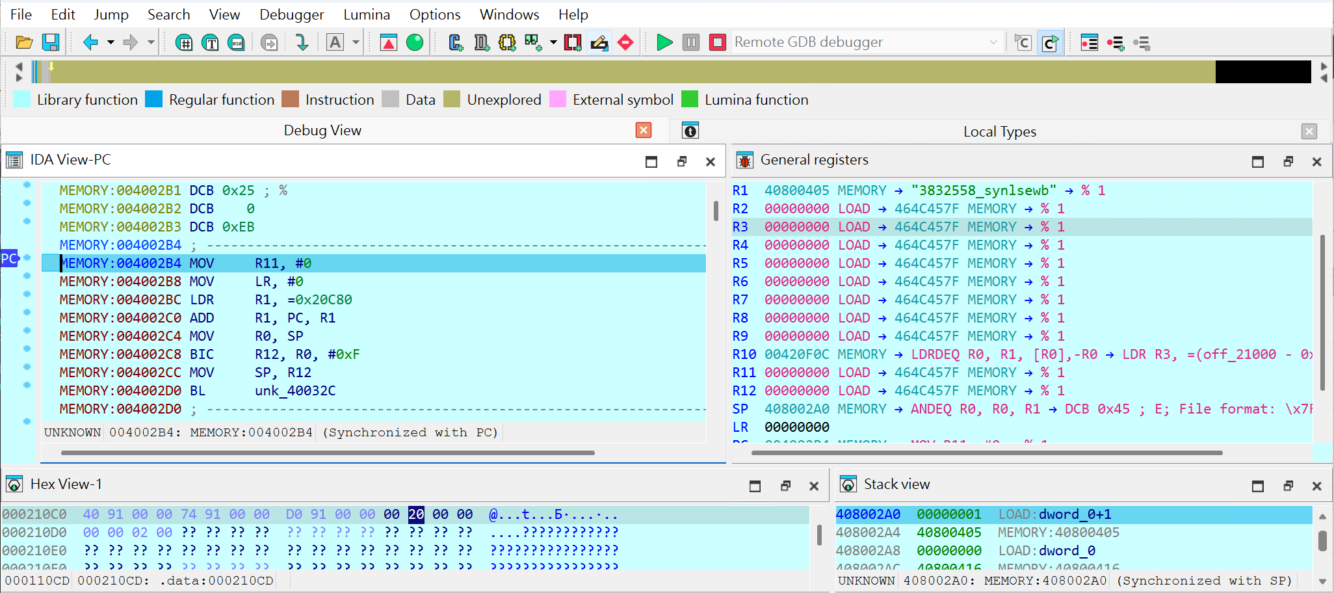
Task: Open the Lumina menu
Action: [x=367, y=14]
